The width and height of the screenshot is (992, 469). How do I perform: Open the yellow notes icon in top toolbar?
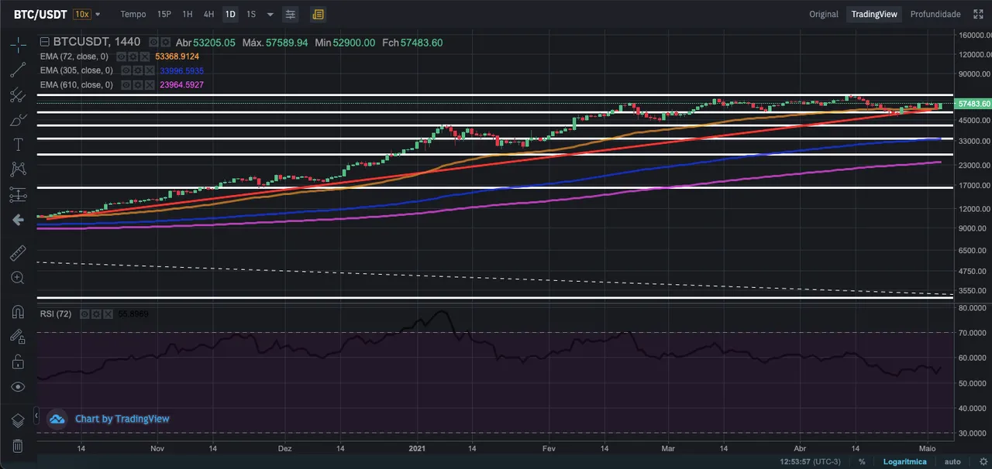[318, 14]
